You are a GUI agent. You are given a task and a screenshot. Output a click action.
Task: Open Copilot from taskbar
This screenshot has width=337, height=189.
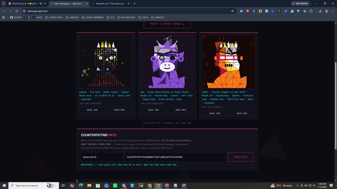pyautogui.click(x=72, y=185)
